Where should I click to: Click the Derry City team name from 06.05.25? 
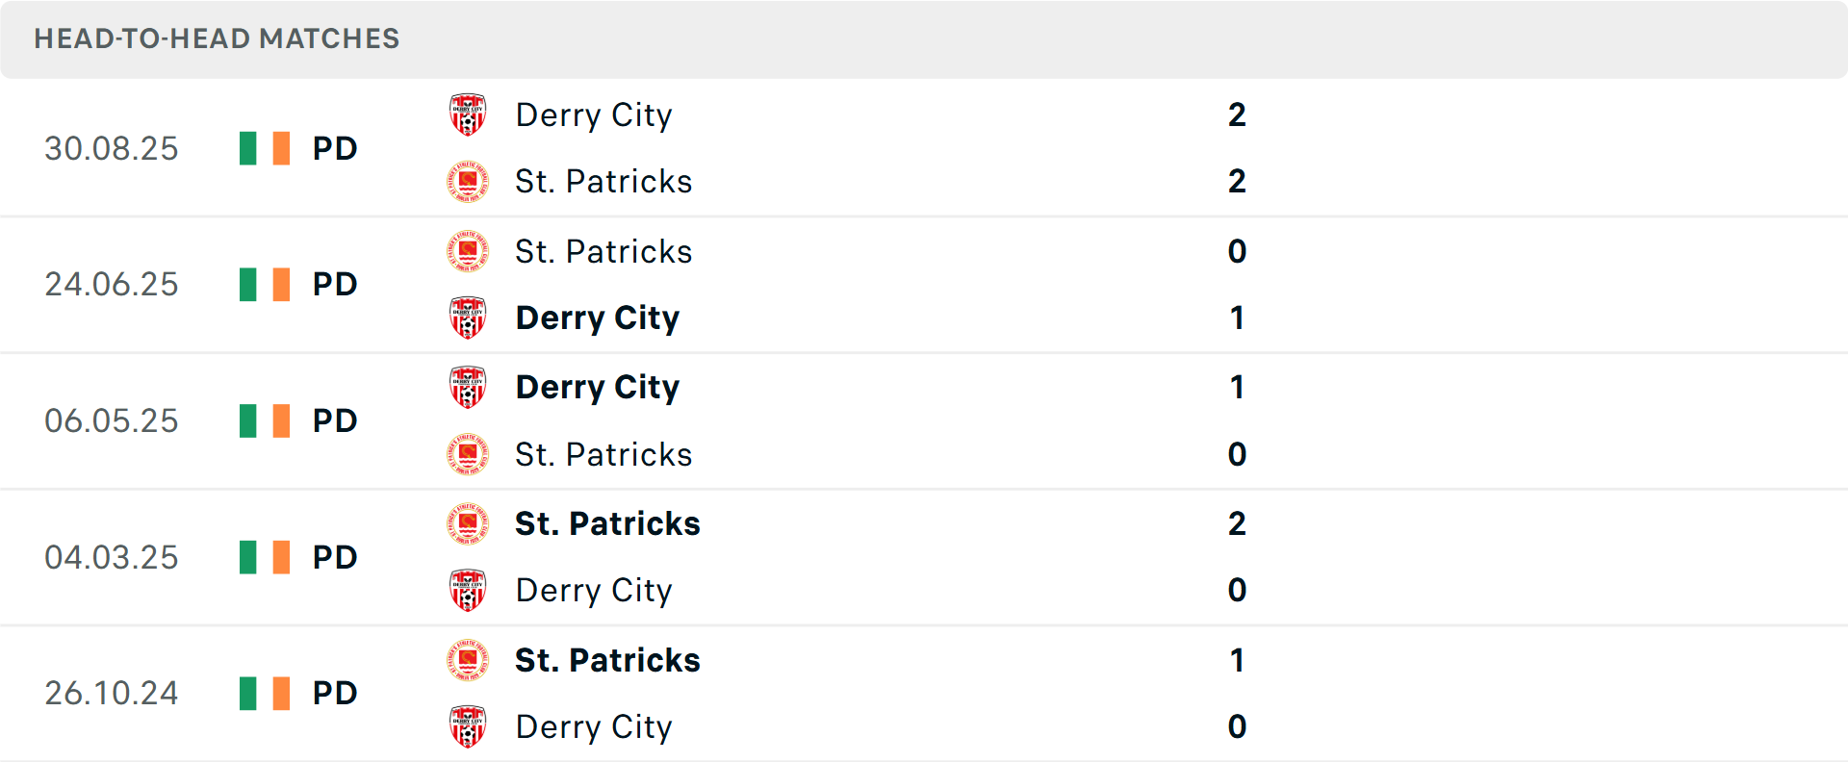pyautogui.click(x=597, y=388)
